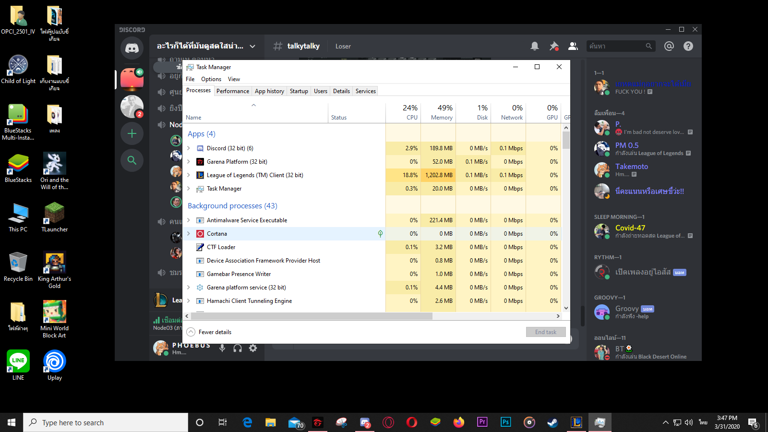
Task: Expand Garena Platform process row
Action: pyautogui.click(x=189, y=162)
